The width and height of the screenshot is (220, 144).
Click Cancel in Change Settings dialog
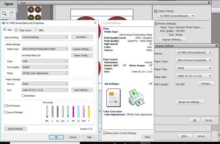pyautogui.click(x=208, y=120)
